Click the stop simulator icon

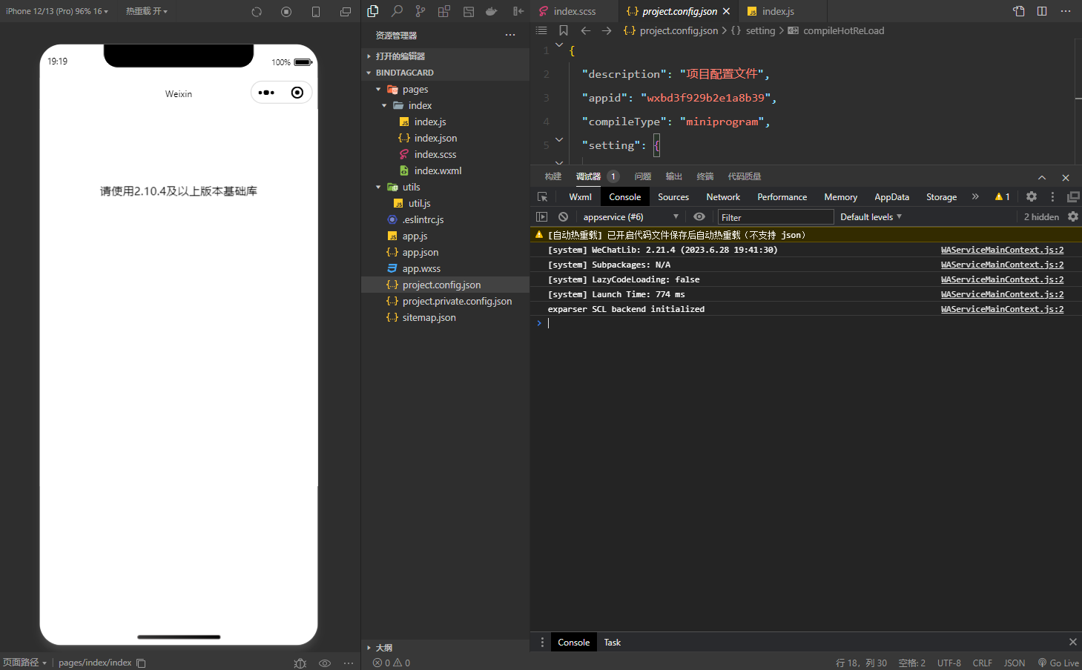pyautogui.click(x=286, y=12)
